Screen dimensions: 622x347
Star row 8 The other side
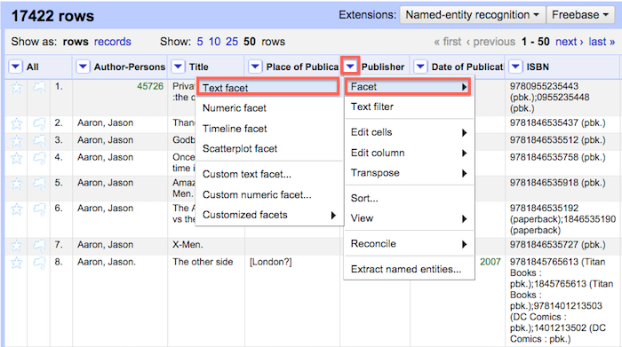[x=16, y=263]
